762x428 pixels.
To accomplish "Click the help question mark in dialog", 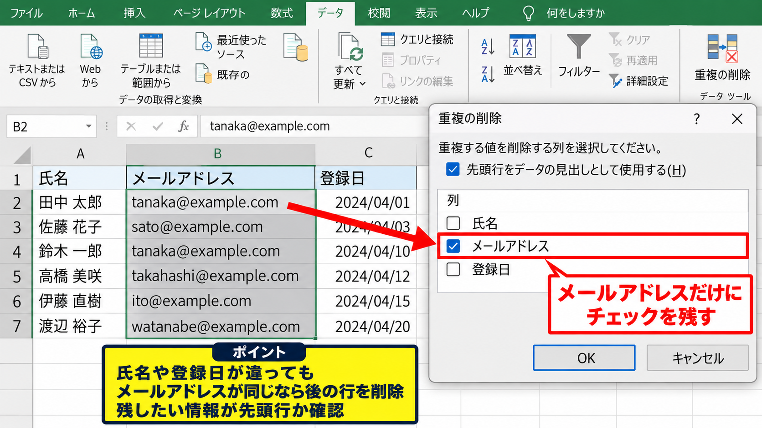I will (x=696, y=119).
